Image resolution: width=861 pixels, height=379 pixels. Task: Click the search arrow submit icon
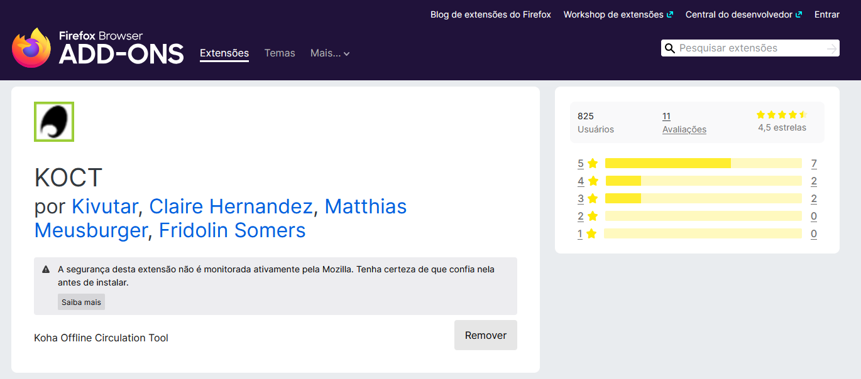[831, 48]
